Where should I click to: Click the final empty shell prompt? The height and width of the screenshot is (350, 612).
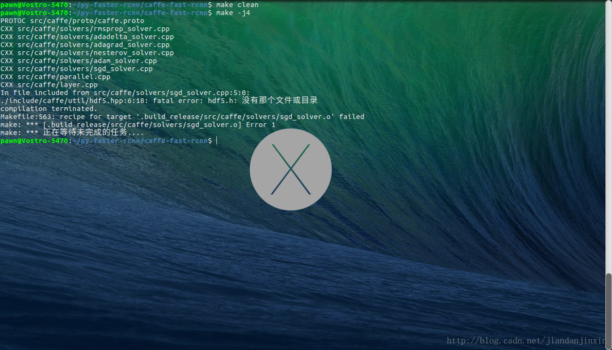point(109,141)
